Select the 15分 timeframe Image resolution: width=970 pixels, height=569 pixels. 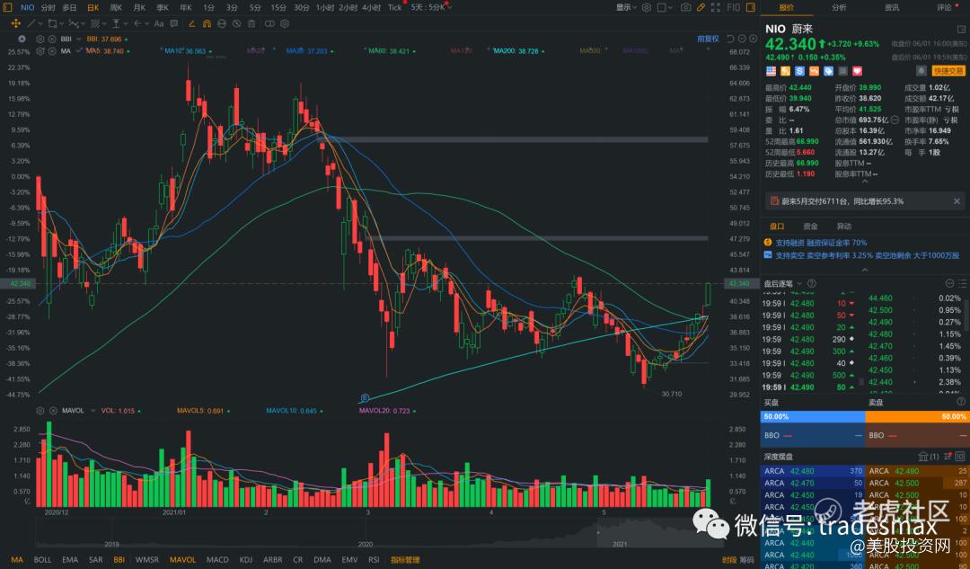[x=278, y=7]
